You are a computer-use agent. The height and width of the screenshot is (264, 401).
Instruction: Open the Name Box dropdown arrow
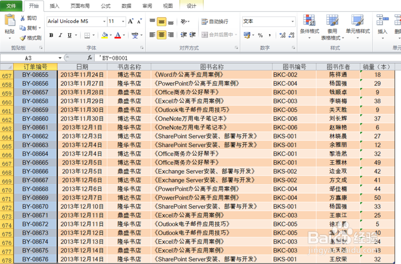60,58
